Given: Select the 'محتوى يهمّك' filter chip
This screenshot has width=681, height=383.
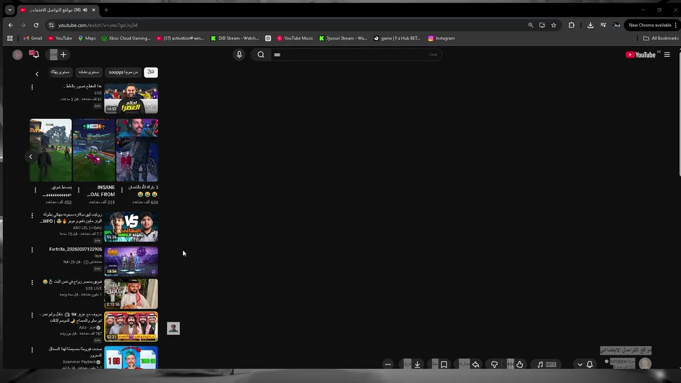Looking at the screenshot, I should 60,72.
